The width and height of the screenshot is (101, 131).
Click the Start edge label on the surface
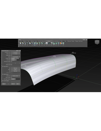click(74, 53)
